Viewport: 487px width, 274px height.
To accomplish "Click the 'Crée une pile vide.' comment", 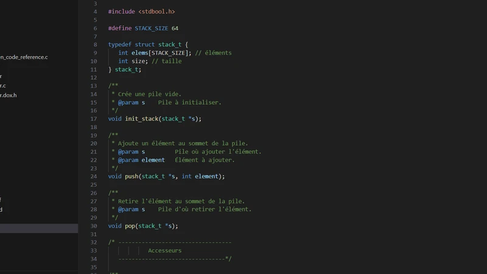I will (149, 94).
